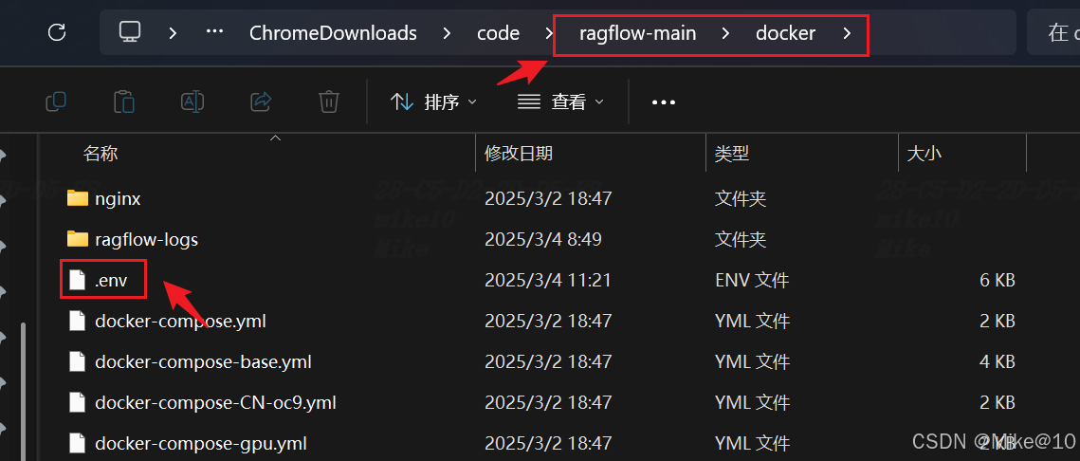Click docker-compose-base.yml file icon

point(78,361)
